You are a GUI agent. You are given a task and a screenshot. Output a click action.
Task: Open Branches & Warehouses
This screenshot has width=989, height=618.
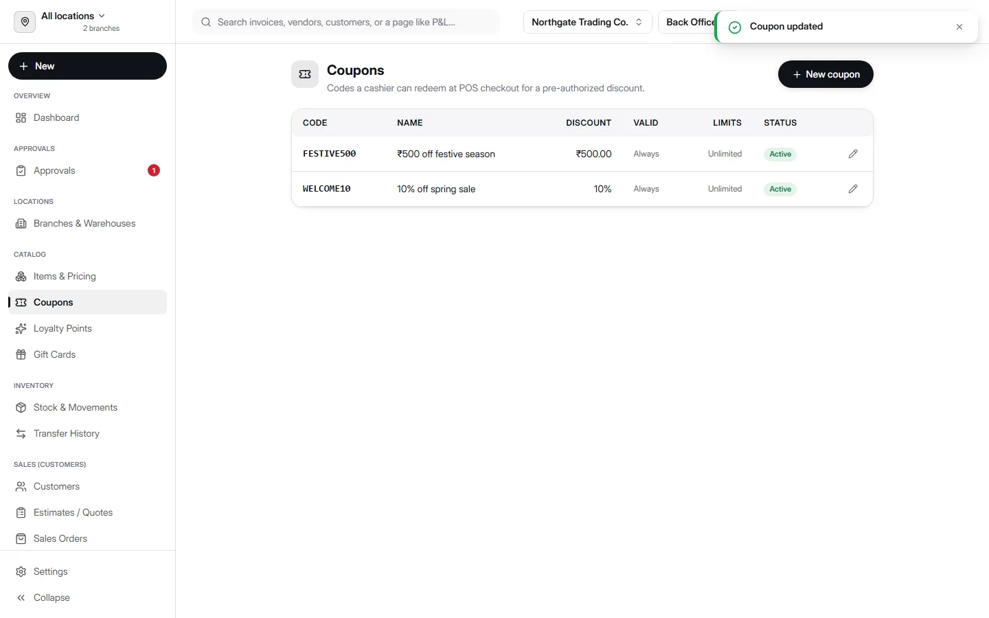click(x=87, y=223)
